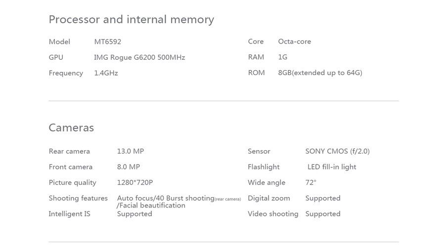This screenshot has width=445, height=249.
Task: Click the 8GB(extended up to 64G) text
Action: tap(320, 73)
